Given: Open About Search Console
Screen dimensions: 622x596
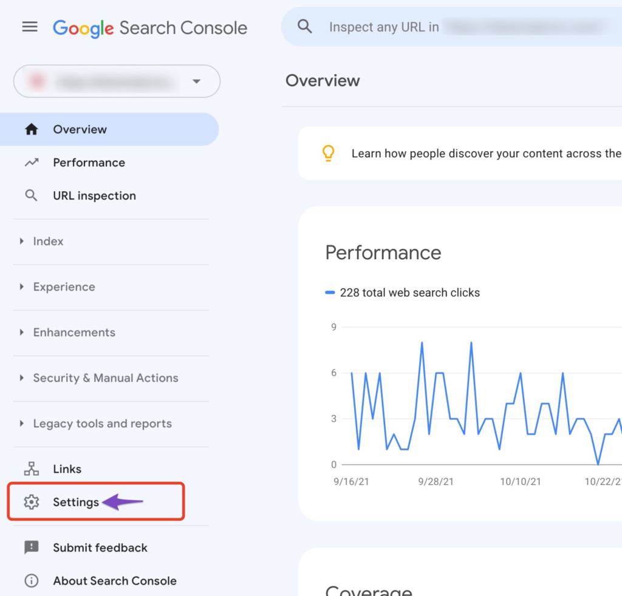Looking at the screenshot, I should pyautogui.click(x=115, y=581).
